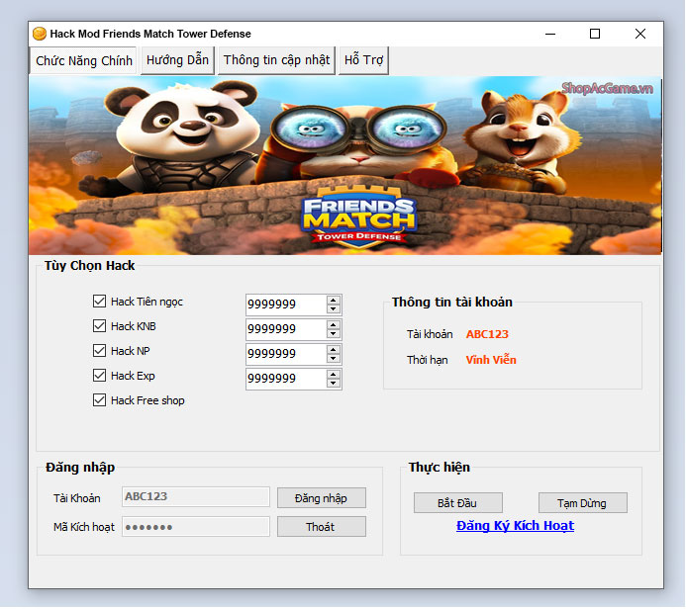
Task: Pause with the Tạm Dừng button
Action: click(583, 503)
